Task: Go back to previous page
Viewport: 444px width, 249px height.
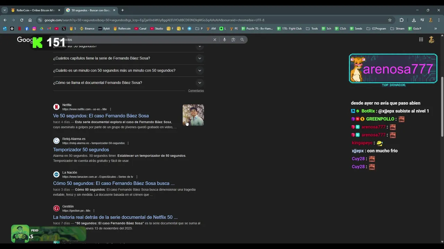Action: (5, 20)
